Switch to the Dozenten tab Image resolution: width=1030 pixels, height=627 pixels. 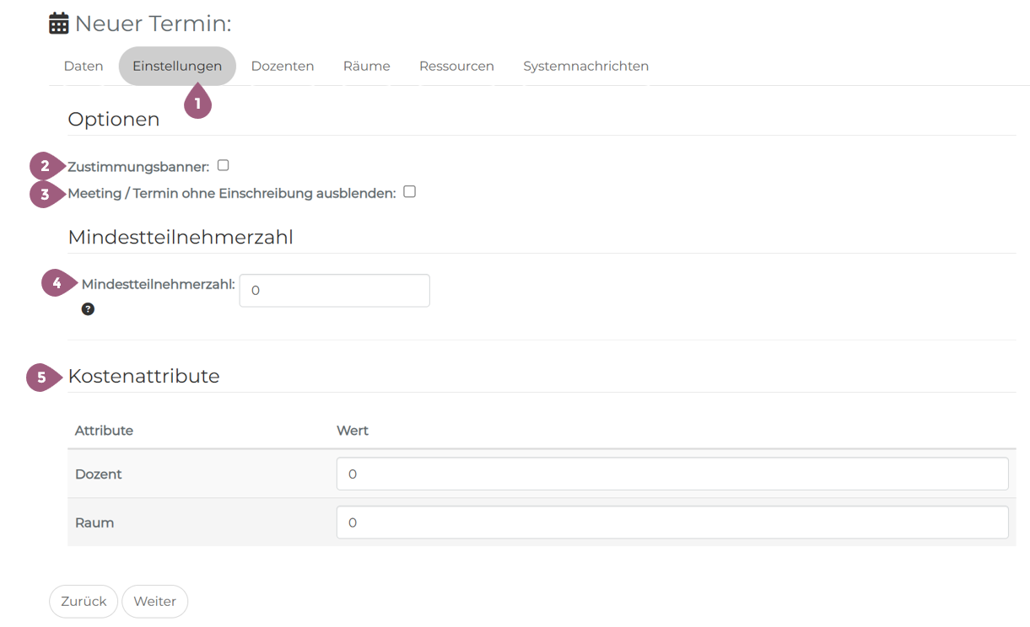(283, 66)
